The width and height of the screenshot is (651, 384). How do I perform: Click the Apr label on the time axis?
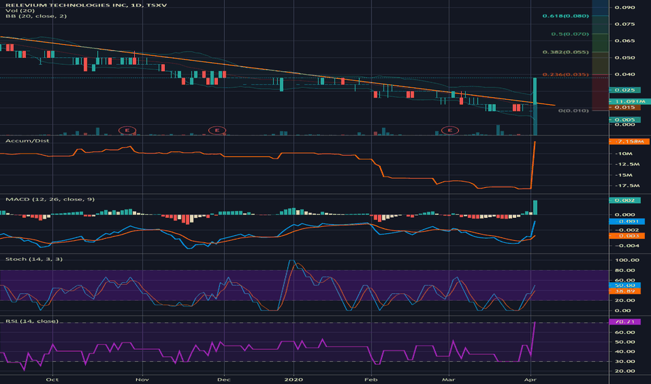point(530,379)
